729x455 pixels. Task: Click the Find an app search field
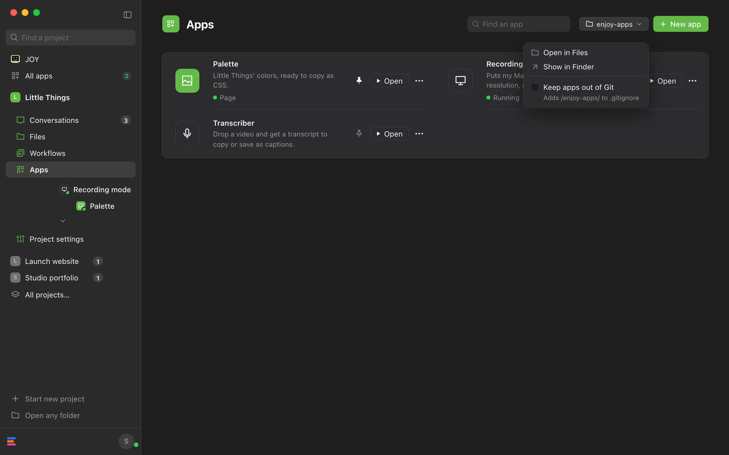click(x=519, y=24)
